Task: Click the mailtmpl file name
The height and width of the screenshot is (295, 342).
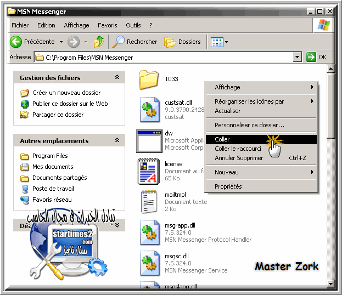Action: [175, 195]
